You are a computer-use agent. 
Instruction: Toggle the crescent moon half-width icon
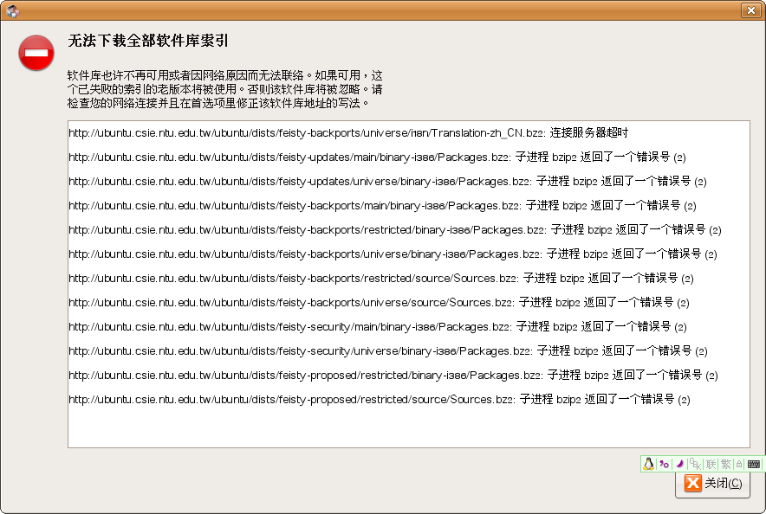(679, 464)
